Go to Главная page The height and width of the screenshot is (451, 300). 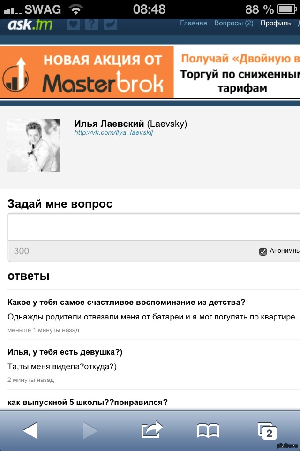click(194, 23)
